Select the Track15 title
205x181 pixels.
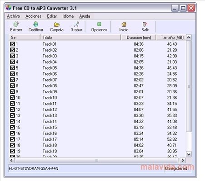pyautogui.click(x=50, y=128)
